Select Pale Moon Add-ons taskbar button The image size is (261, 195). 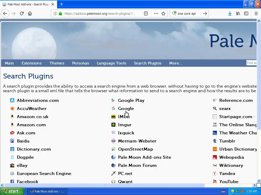[47, 191]
